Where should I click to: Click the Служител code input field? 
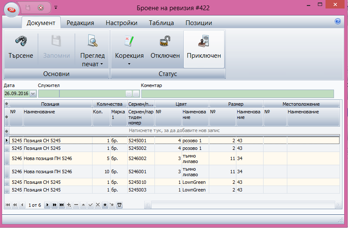49,94
